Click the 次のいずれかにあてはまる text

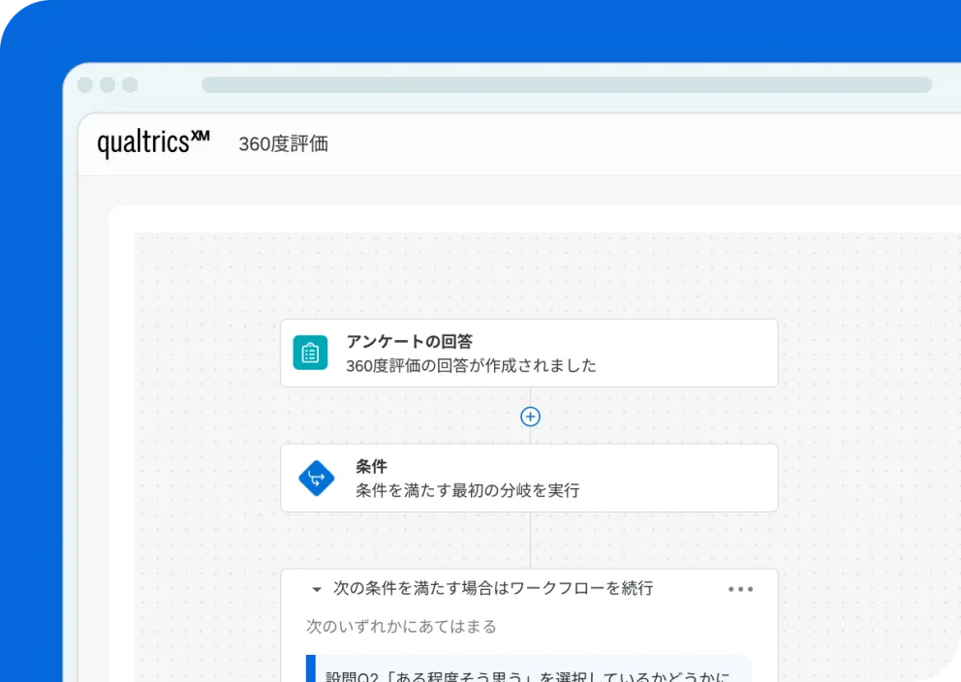[401, 626]
